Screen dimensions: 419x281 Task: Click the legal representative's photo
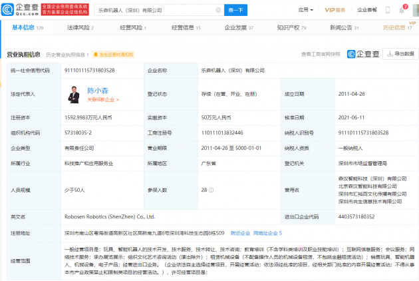click(x=74, y=95)
